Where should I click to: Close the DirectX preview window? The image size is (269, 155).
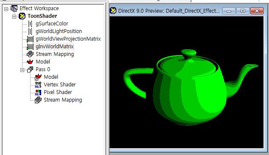pyautogui.click(x=257, y=11)
